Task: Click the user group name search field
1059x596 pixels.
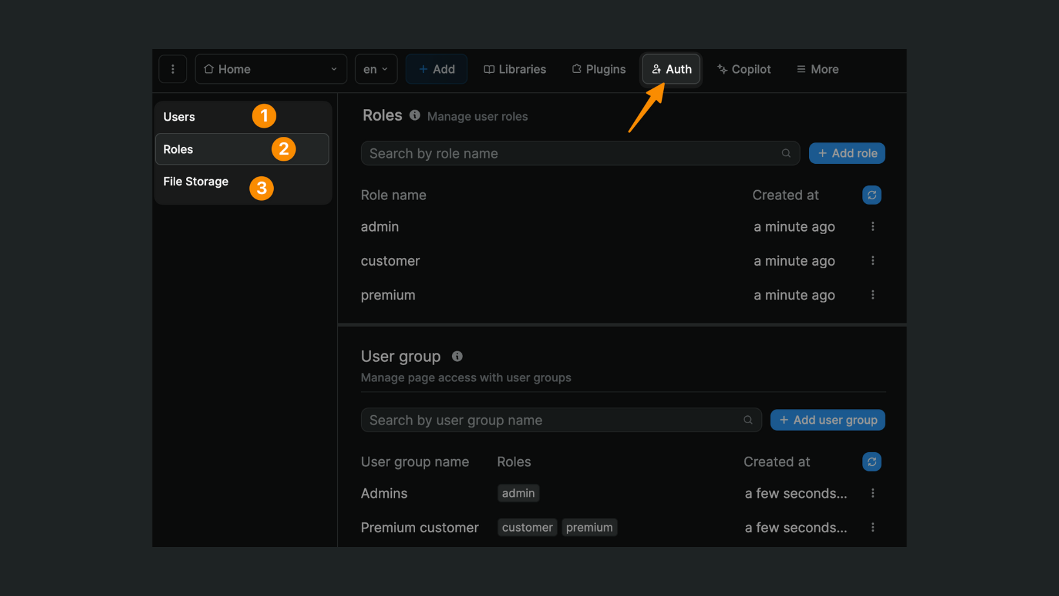Action: (x=555, y=420)
